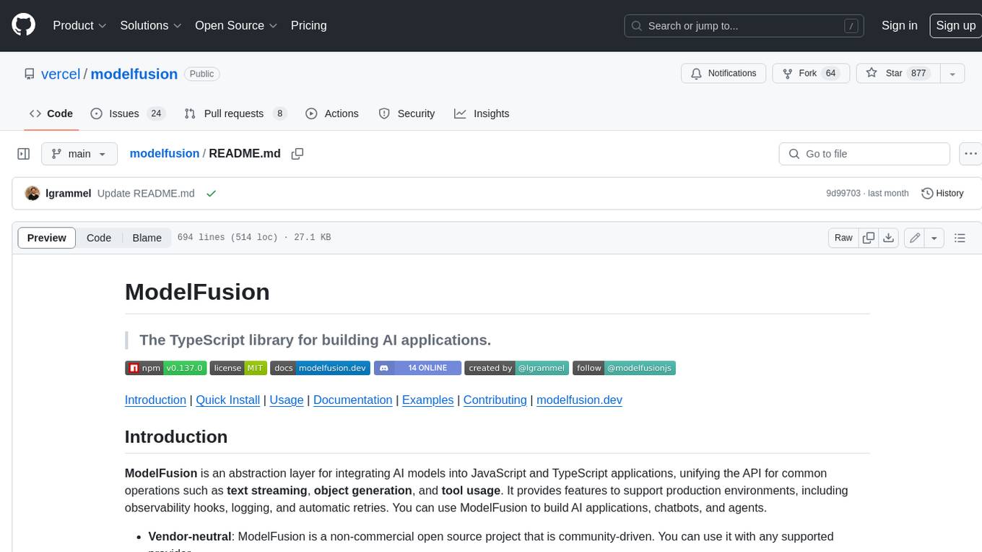View the file History

[942, 194]
